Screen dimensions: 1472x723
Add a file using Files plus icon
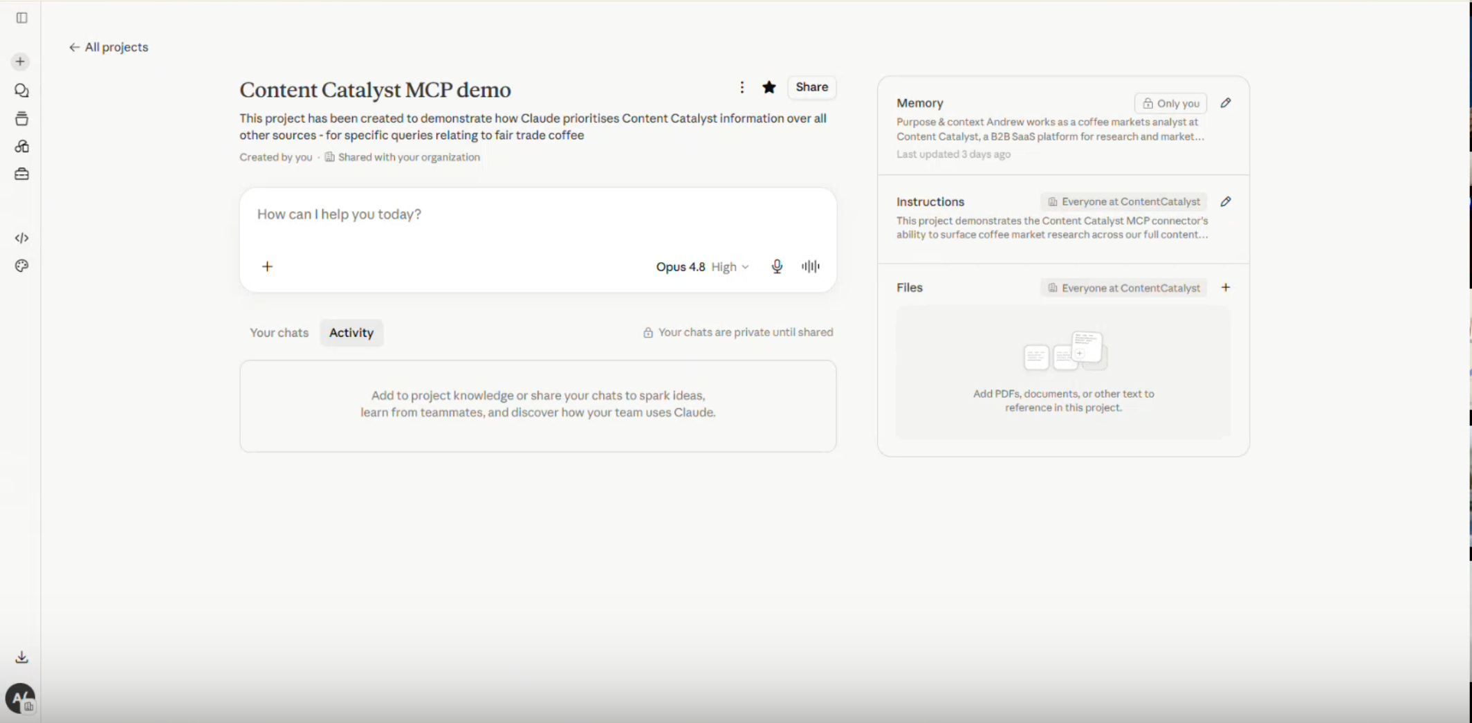point(1226,288)
